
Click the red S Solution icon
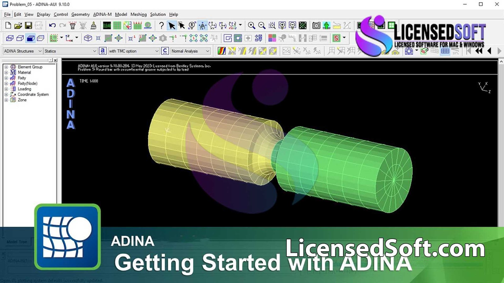(x=336, y=38)
